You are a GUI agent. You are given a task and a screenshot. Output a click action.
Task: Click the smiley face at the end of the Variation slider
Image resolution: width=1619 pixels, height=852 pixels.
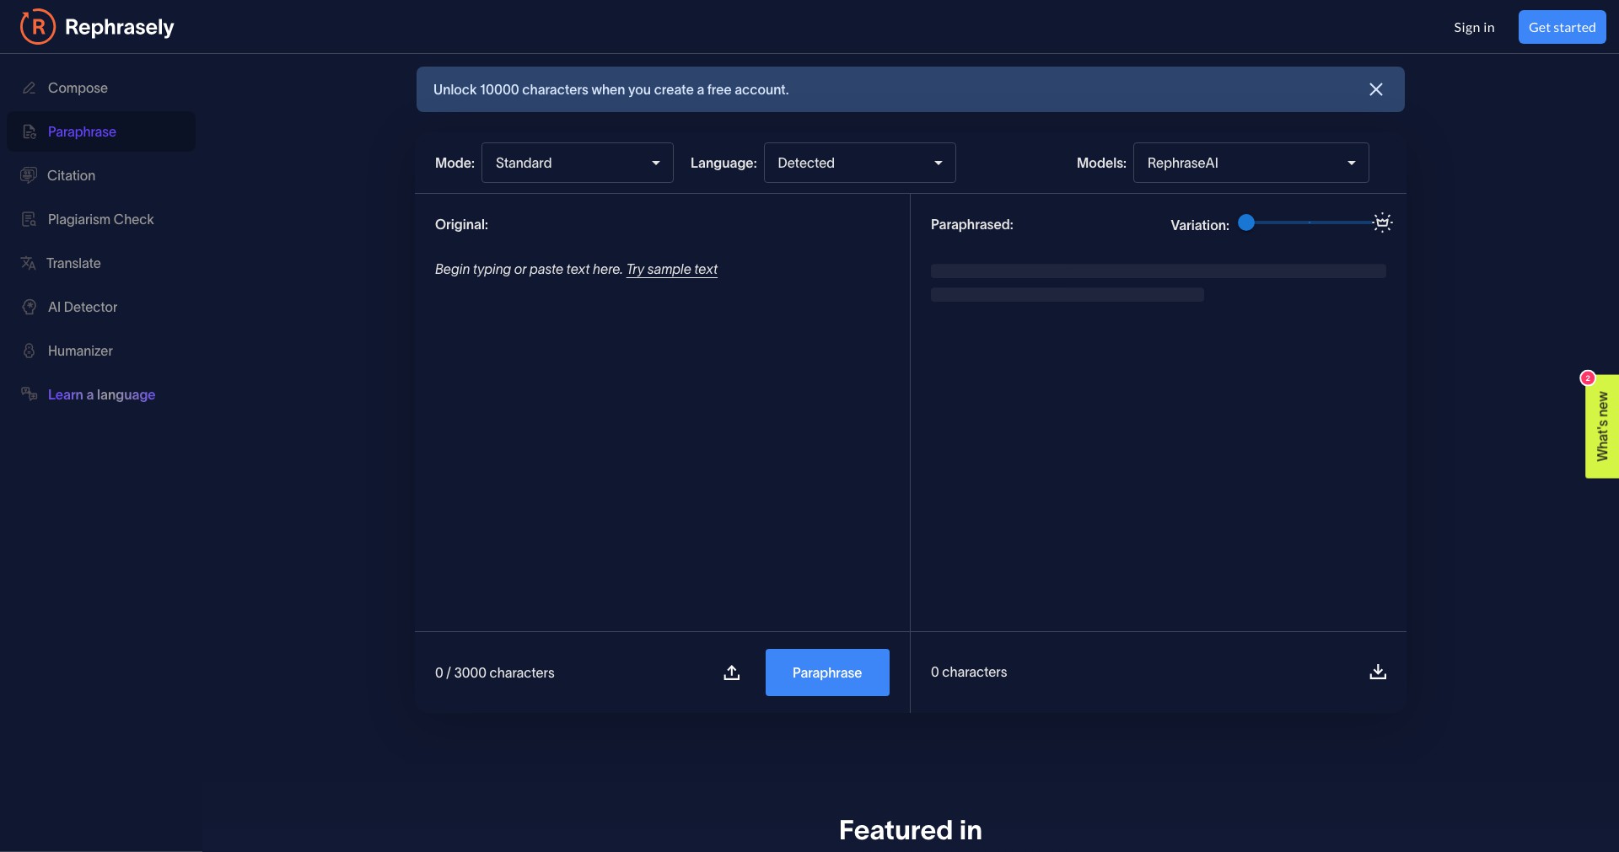1382,222
